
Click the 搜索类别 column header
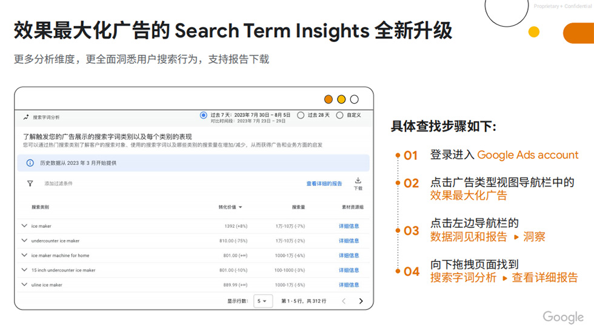[40, 207]
